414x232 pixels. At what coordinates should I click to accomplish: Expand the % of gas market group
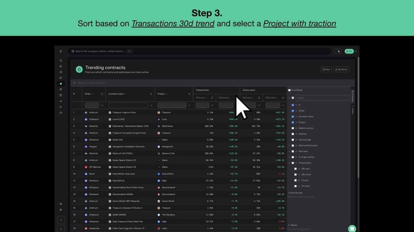289,157
